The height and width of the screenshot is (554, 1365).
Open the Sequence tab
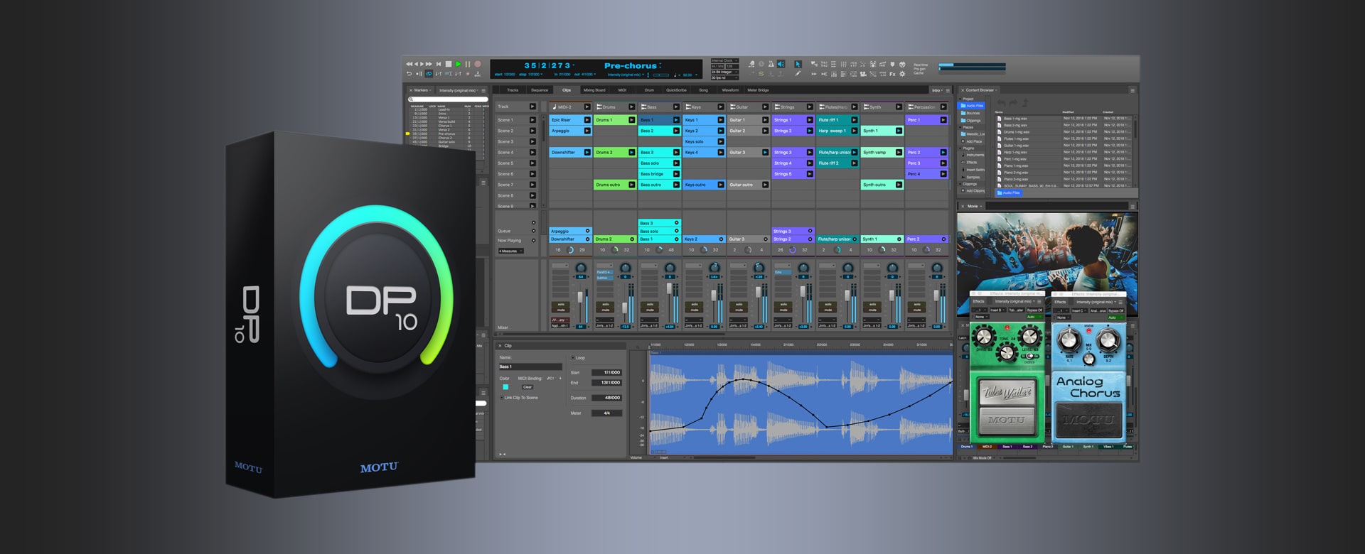click(x=540, y=90)
